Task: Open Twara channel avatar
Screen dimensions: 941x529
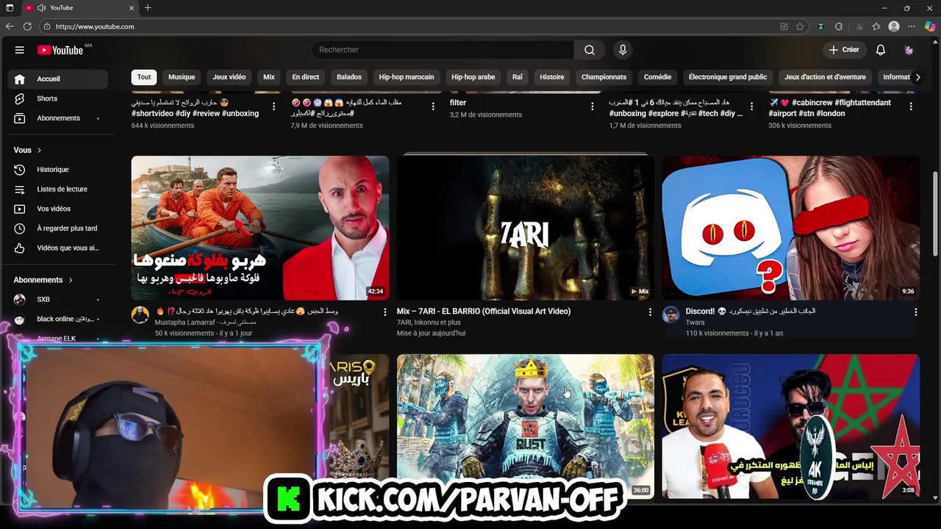Action: [670, 316]
